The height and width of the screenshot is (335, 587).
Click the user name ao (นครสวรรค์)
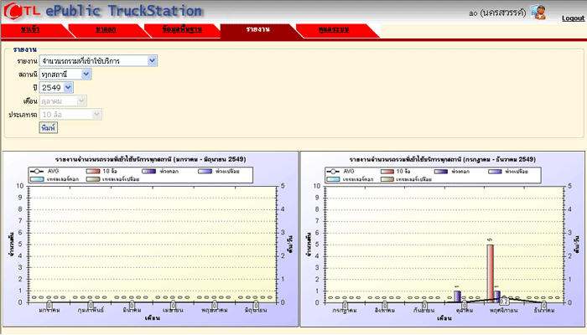497,13
